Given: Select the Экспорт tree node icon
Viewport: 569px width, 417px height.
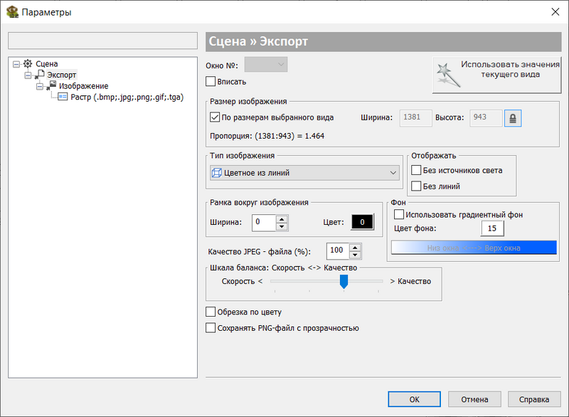Looking at the screenshot, I should coord(40,75).
